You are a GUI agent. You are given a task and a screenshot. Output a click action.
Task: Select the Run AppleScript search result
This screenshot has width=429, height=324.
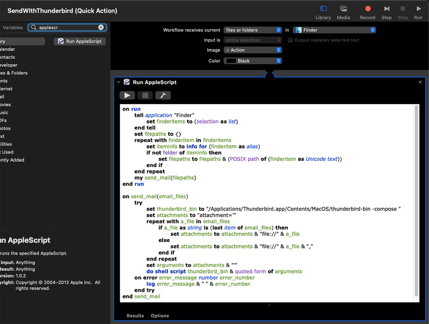tap(80, 41)
